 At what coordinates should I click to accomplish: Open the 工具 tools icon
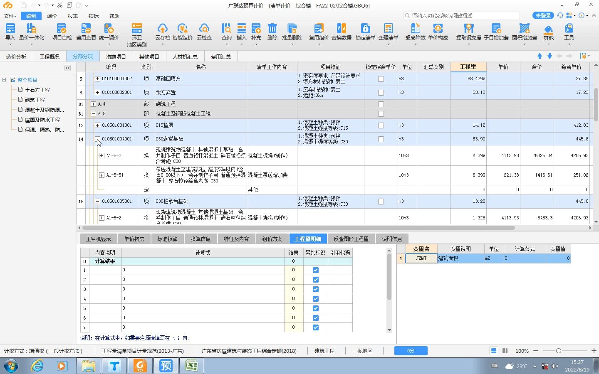pos(569,32)
